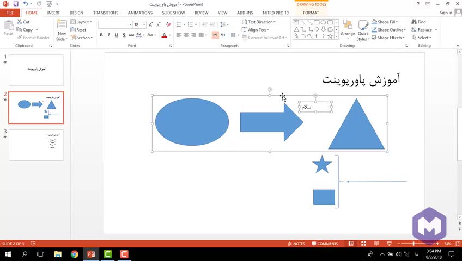Switch to the INSERT tab
The height and width of the screenshot is (261, 462).
pyautogui.click(x=53, y=13)
